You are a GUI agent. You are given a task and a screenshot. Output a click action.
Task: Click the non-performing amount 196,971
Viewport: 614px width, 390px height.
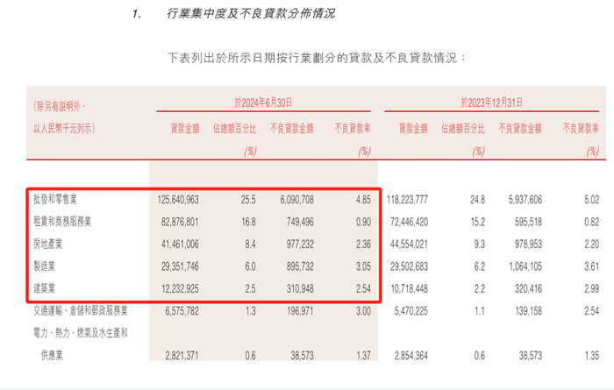(x=300, y=311)
